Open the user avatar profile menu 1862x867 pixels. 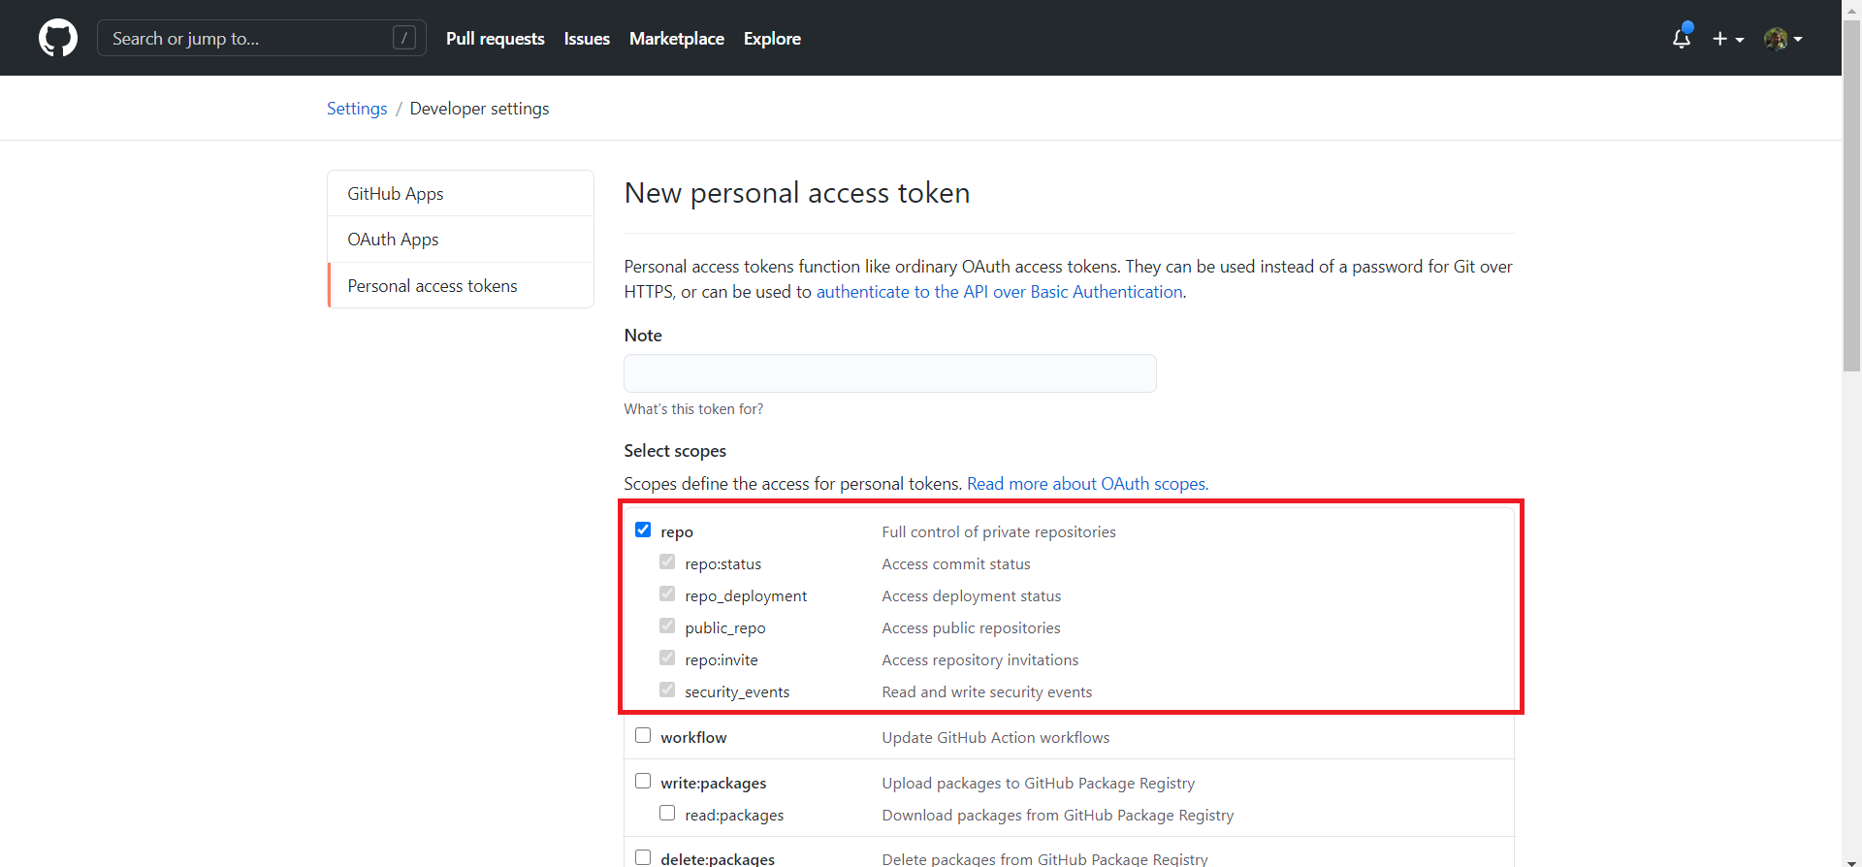(x=1782, y=39)
